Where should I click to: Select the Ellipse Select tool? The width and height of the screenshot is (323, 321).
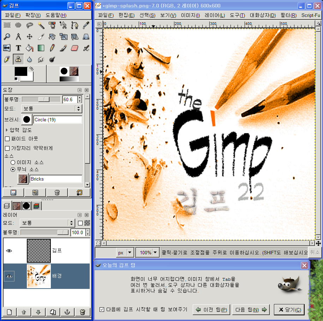coord(18,25)
